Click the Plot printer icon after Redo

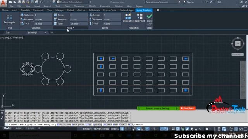(54, 2)
